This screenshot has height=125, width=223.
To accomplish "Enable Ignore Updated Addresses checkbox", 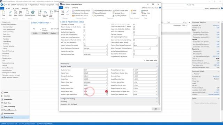I will 134,51.
